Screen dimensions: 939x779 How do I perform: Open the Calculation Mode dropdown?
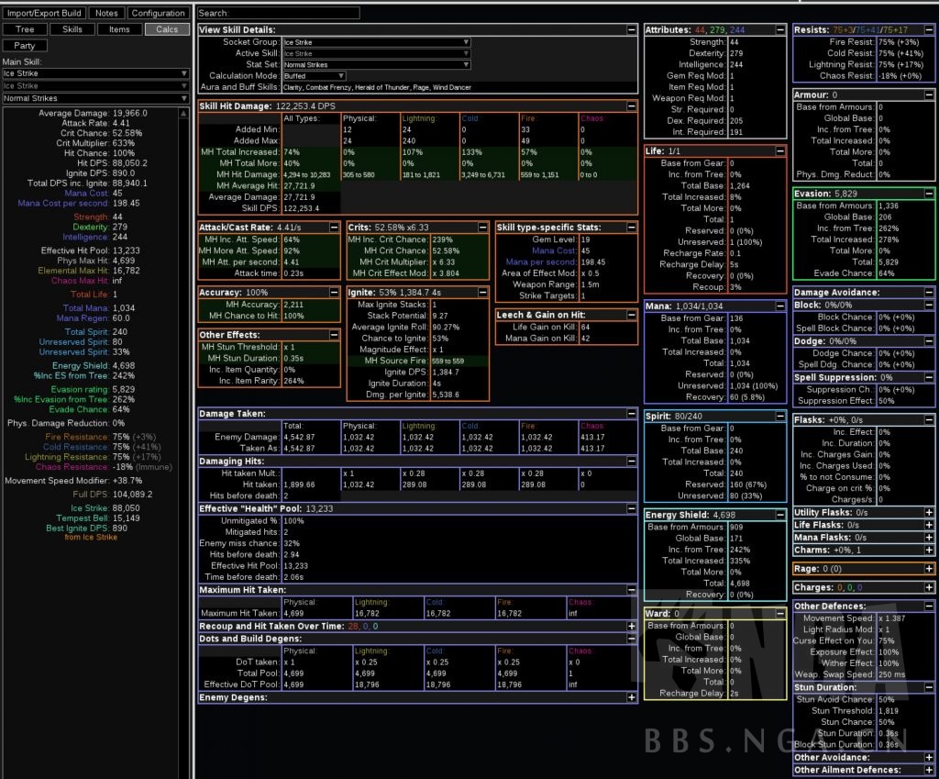coord(314,76)
